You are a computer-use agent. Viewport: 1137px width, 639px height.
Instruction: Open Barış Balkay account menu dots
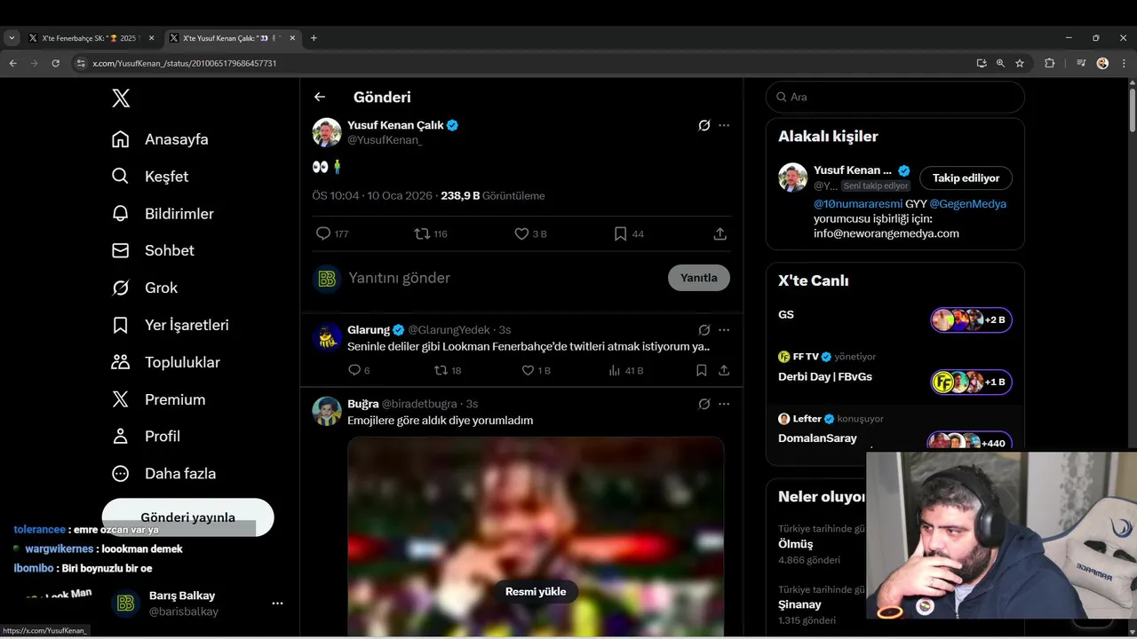click(x=277, y=603)
